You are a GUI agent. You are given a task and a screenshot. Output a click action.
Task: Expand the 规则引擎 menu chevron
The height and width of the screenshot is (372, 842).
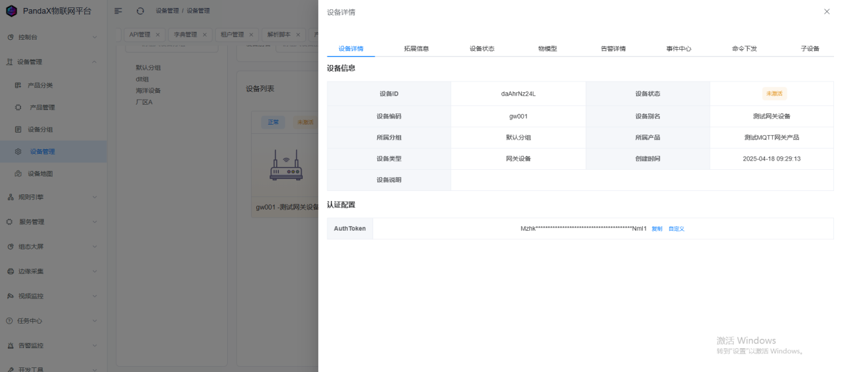tap(94, 197)
